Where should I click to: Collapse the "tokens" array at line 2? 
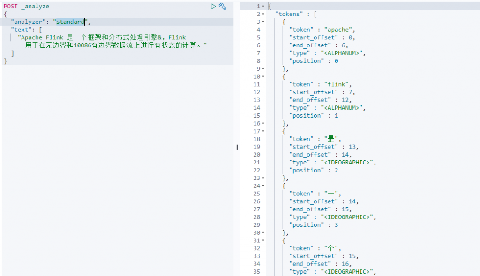tap(263, 14)
